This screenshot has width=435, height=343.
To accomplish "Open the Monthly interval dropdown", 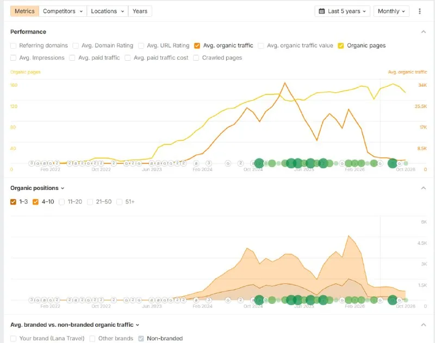I will pos(391,11).
